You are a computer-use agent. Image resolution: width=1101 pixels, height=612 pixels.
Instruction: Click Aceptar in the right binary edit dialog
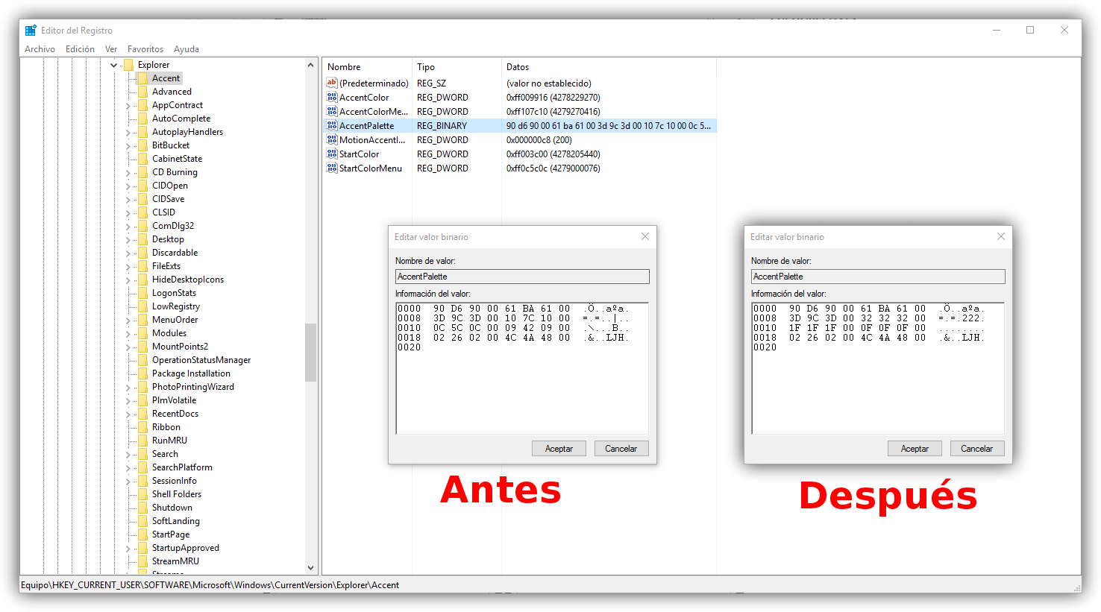(x=915, y=449)
